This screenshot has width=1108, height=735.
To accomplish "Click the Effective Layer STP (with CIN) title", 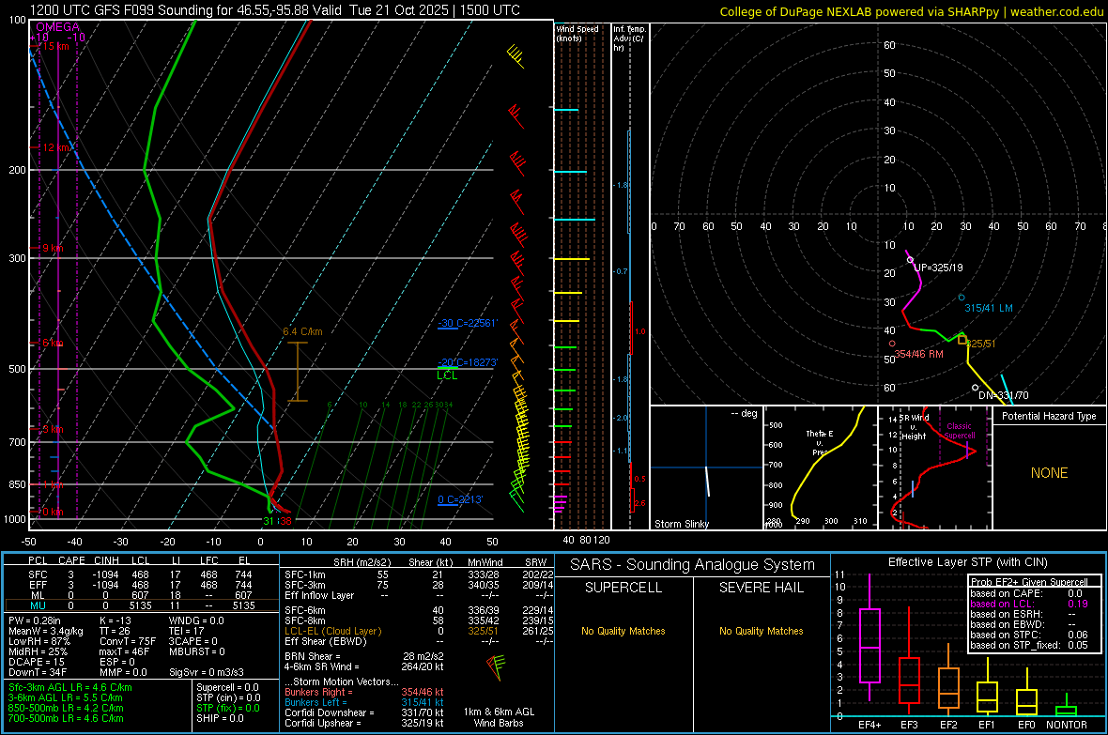I will pyautogui.click(x=967, y=562).
